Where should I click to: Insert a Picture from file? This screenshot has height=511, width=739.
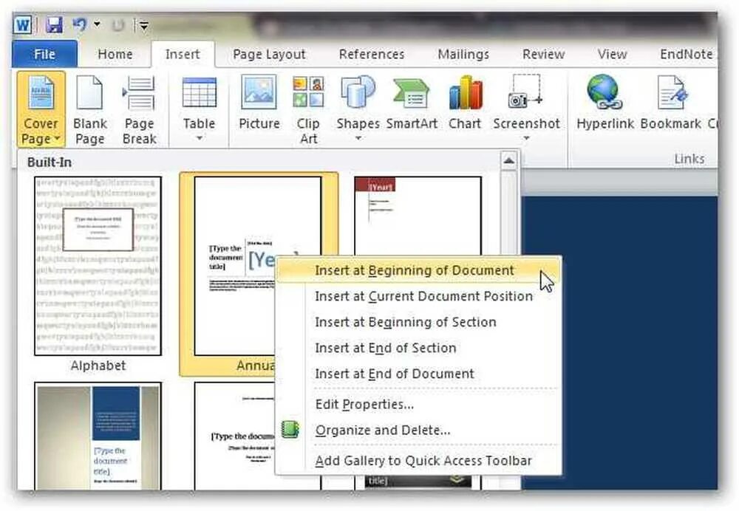click(x=259, y=103)
